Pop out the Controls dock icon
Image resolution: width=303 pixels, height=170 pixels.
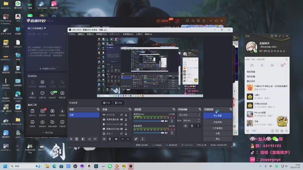(231, 109)
